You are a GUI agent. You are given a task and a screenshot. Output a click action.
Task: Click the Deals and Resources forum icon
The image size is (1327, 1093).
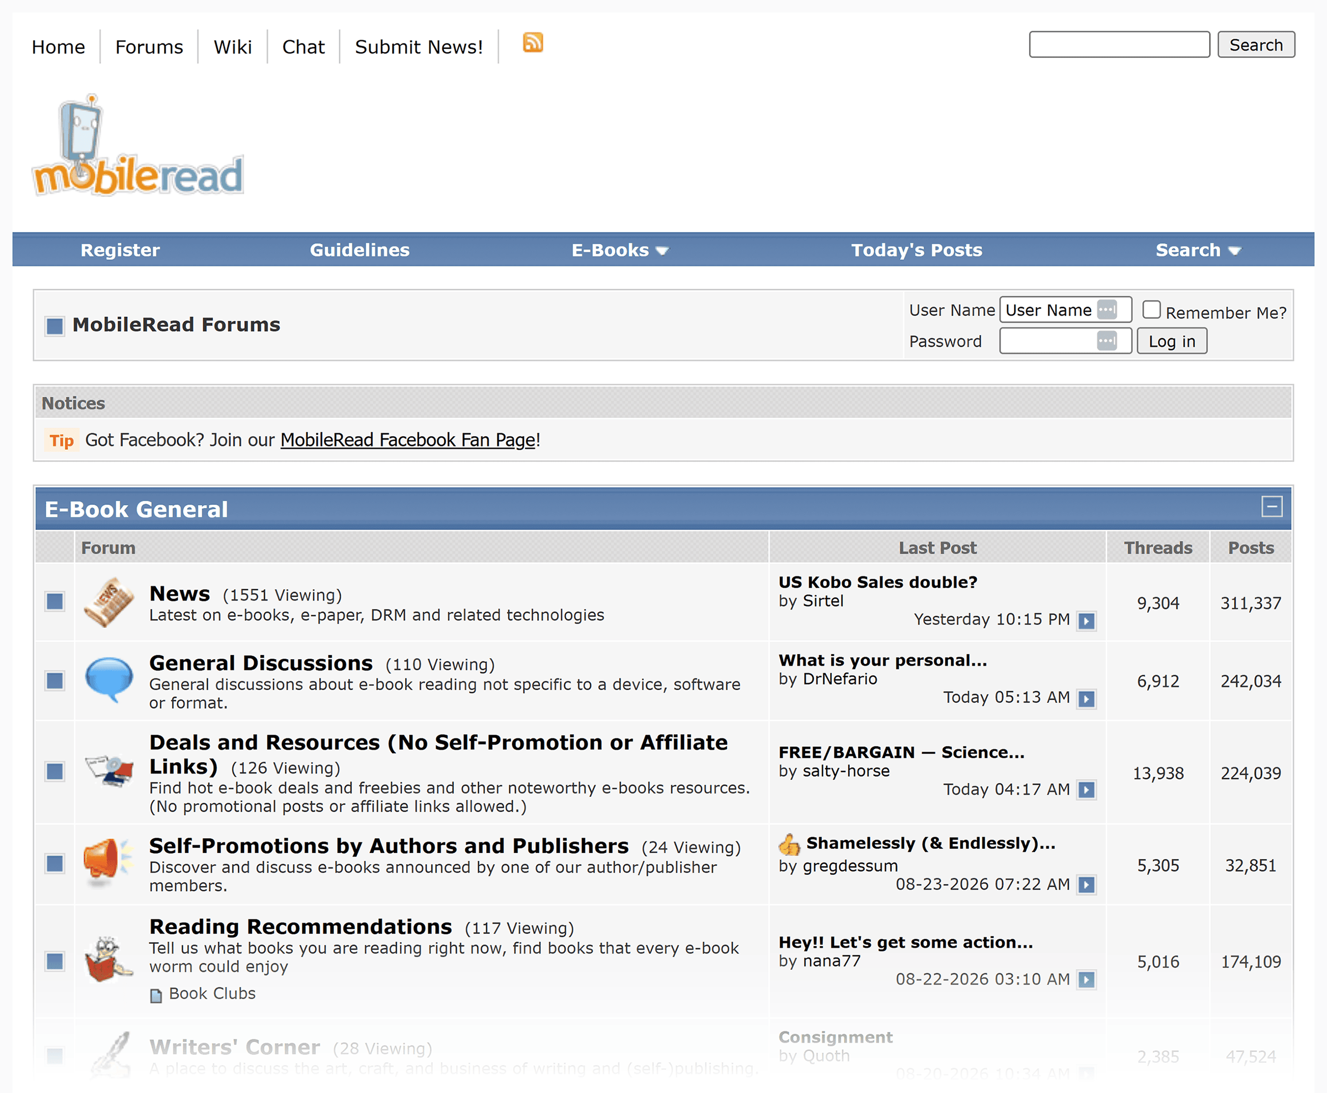click(x=109, y=771)
